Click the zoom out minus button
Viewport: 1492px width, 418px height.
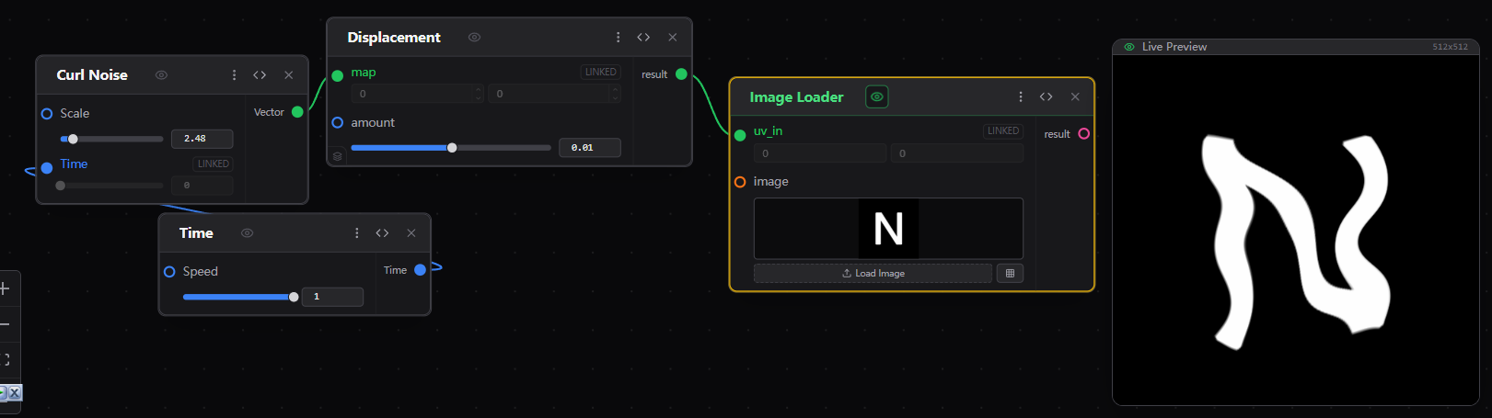[x=5, y=324]
